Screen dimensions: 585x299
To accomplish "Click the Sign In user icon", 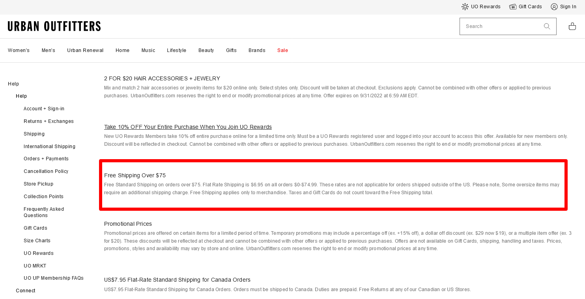I will coord(554,7).
